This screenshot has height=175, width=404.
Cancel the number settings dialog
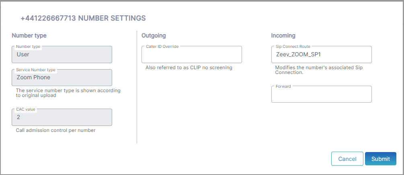coord(347,159)
